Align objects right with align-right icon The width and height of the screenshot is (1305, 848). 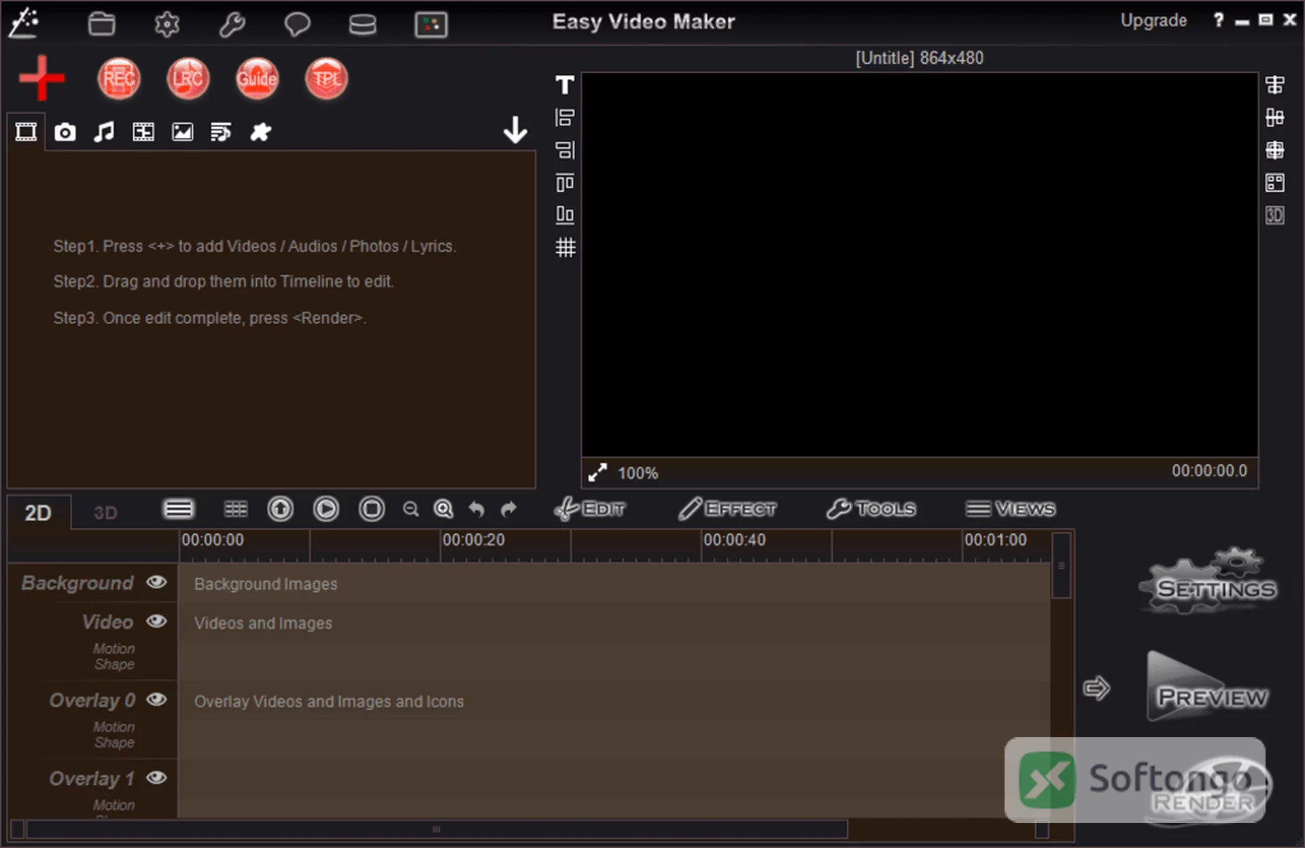click(x=565, y=149)
